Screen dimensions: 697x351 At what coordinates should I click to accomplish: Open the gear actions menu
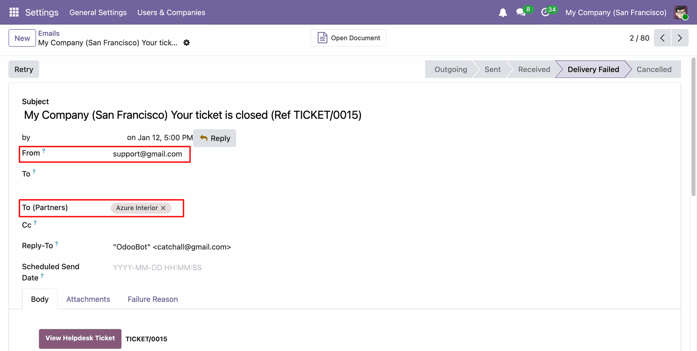click(187, 43)
